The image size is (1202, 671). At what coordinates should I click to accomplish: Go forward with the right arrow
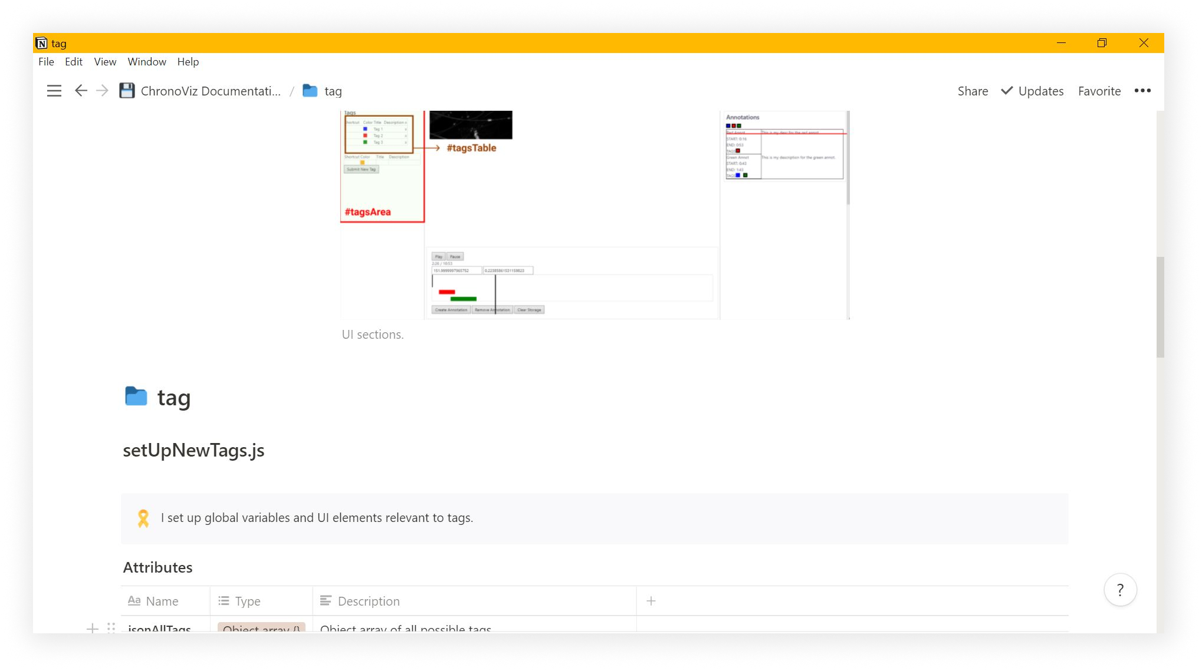(x=102, y=91)
